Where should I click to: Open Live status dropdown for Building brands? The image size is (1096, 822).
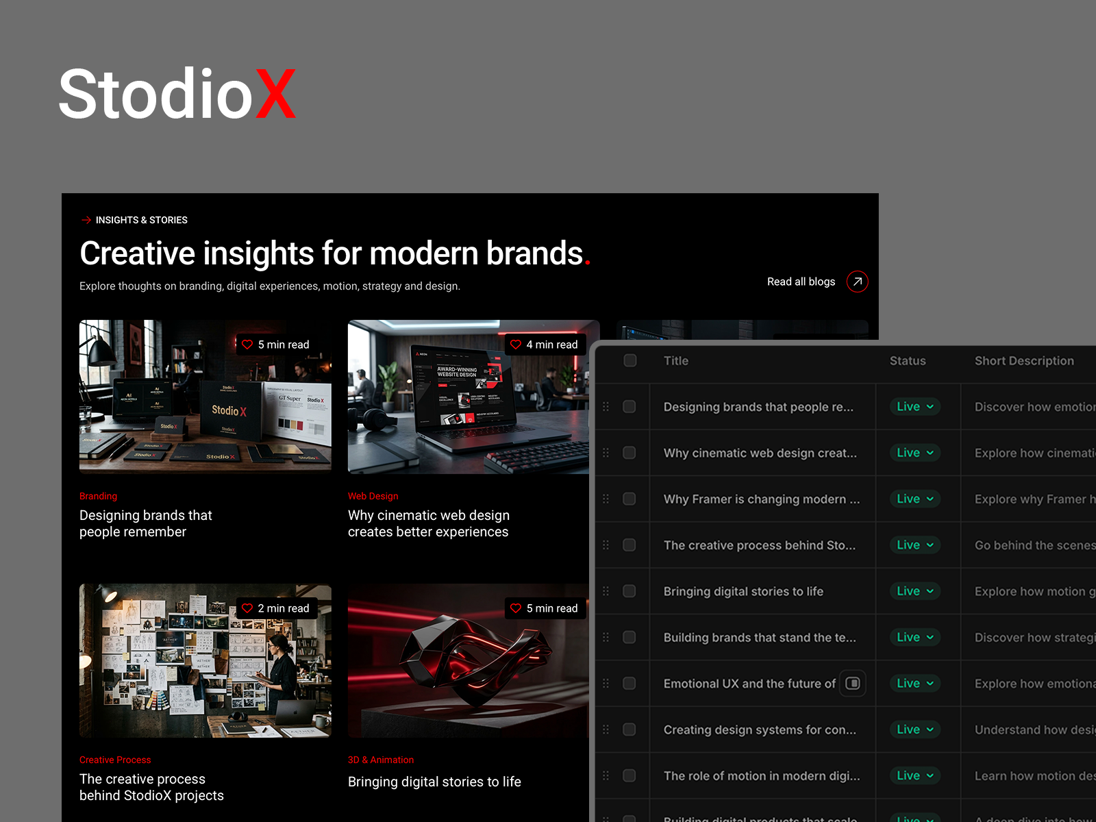(915, 637)
